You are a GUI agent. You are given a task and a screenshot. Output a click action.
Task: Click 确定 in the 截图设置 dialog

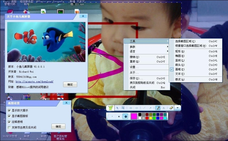[x=59, y=126]
